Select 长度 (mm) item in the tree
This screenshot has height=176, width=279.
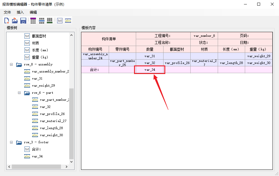40,50
